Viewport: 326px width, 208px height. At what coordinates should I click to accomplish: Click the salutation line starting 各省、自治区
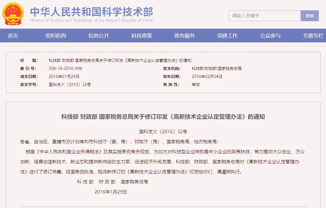click(119, 142)
